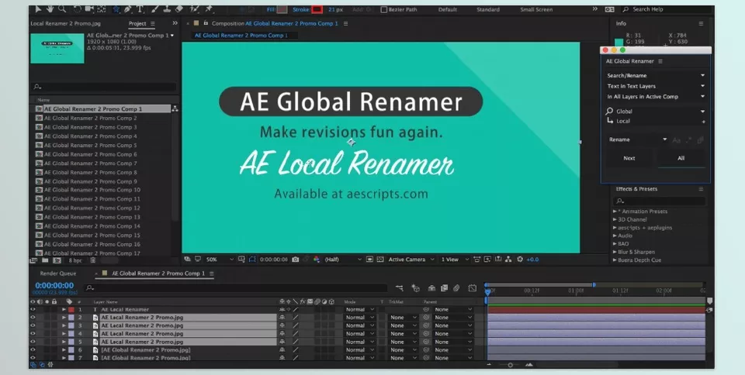Viewport: 745px width, 375px height.
Task: Select the Zoom magnifier tool
Action: point(62,9)
